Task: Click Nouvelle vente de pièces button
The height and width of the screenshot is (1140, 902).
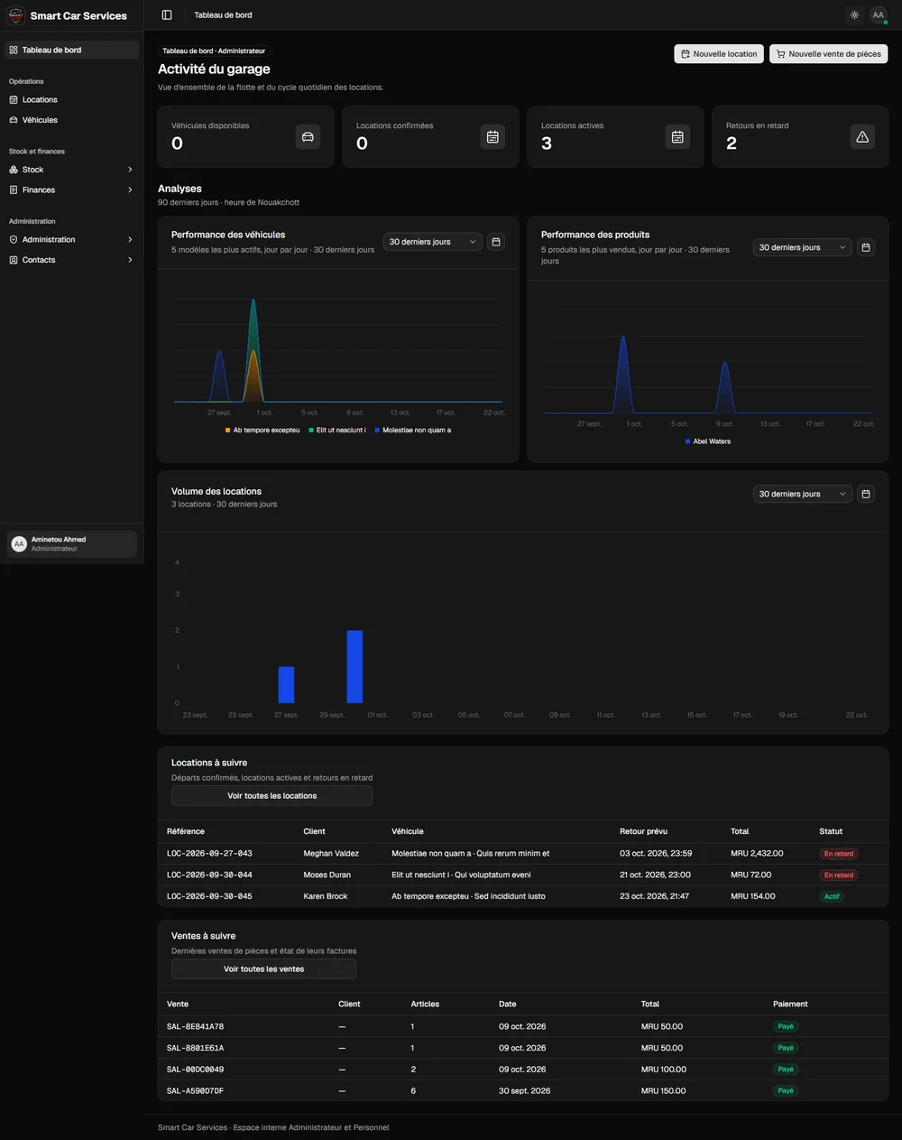Action: point(828,54)
